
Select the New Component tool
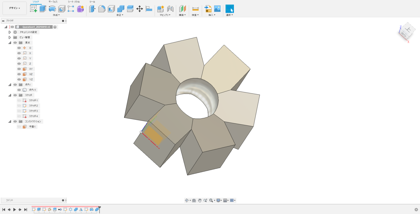161,9
